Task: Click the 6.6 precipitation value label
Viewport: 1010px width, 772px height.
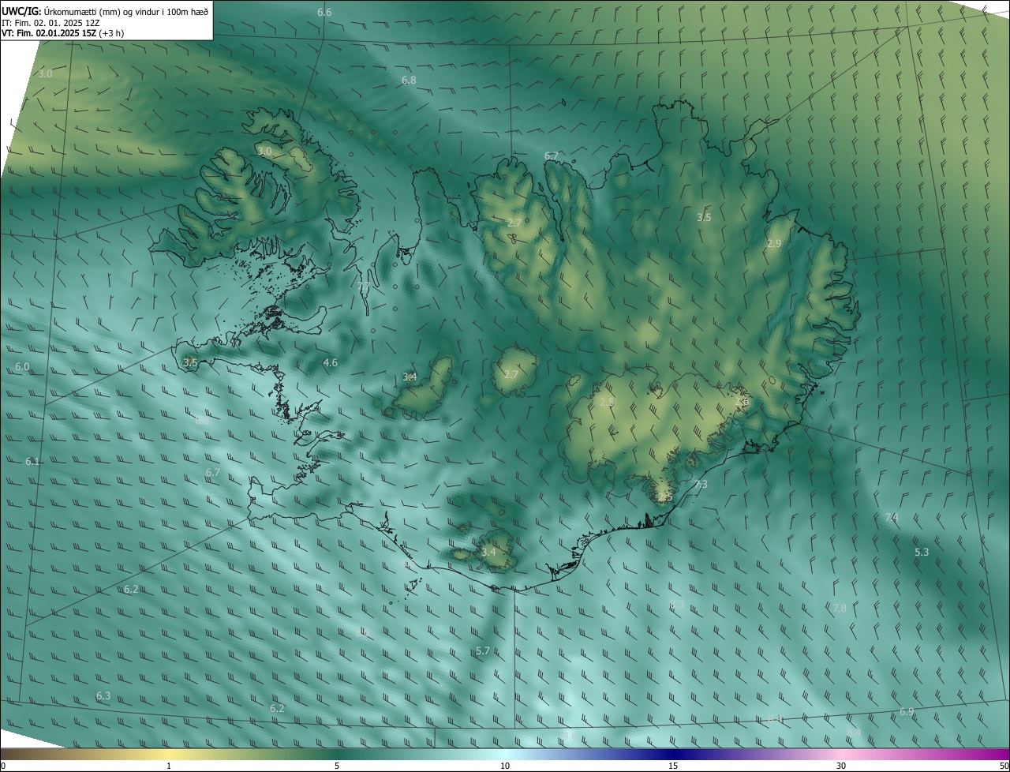Action: tap(324, 13)
